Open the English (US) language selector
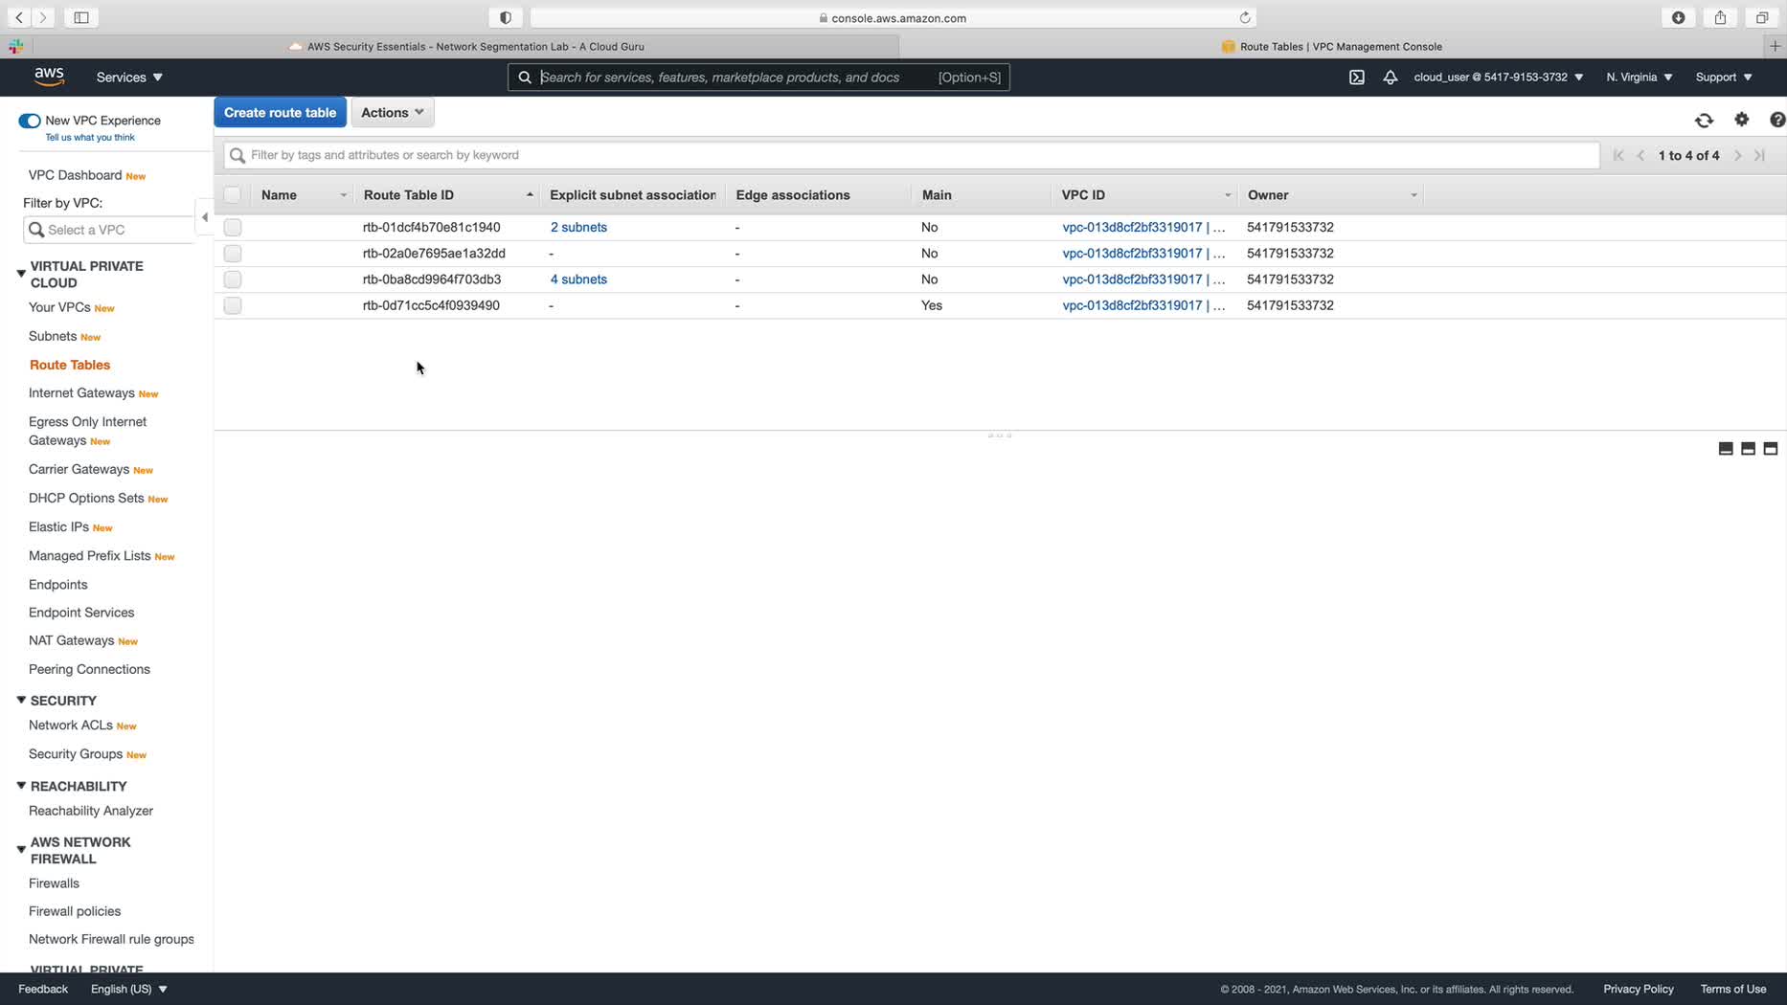Viewport: 1787px width, 1005px height. click(x=129, y=989)
